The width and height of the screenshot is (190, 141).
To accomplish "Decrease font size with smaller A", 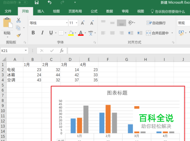I will 92,23.
